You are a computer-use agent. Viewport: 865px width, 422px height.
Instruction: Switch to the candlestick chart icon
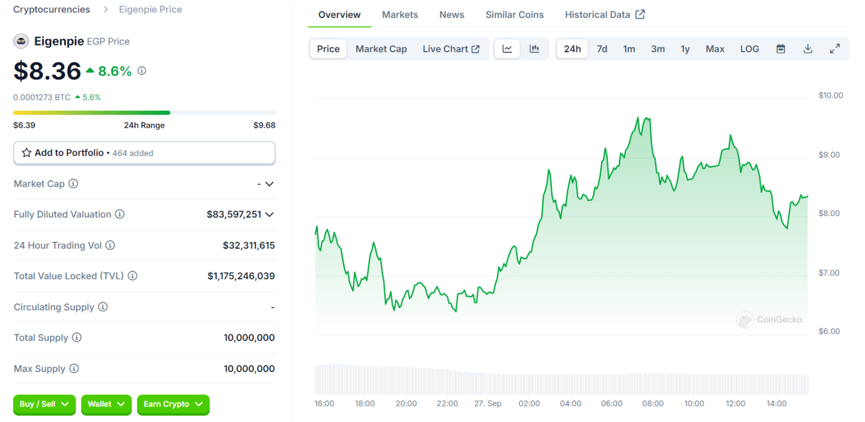(x=534, y=49)
